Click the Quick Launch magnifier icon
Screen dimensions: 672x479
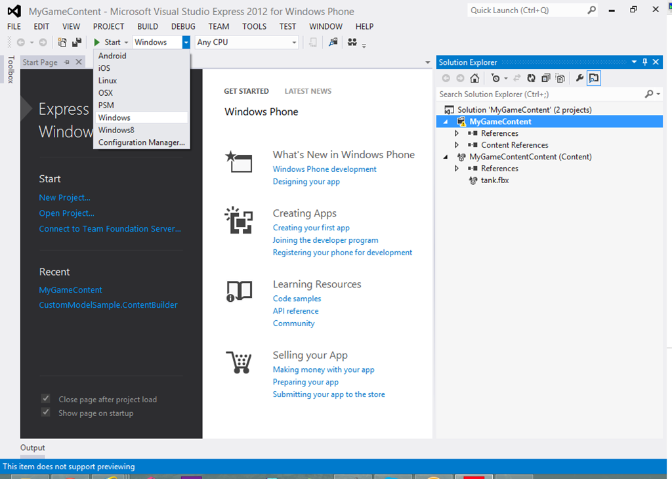click(591, 10)
